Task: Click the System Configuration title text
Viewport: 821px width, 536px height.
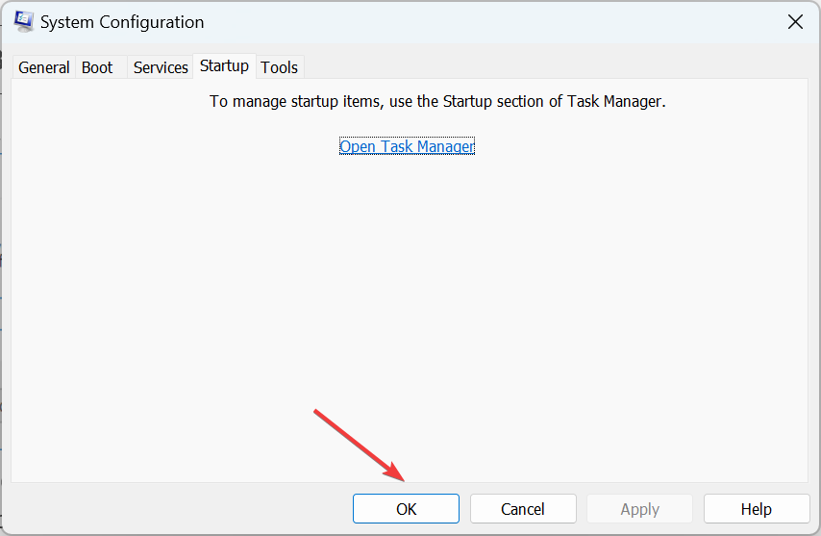Action: [x=122, y=22]
